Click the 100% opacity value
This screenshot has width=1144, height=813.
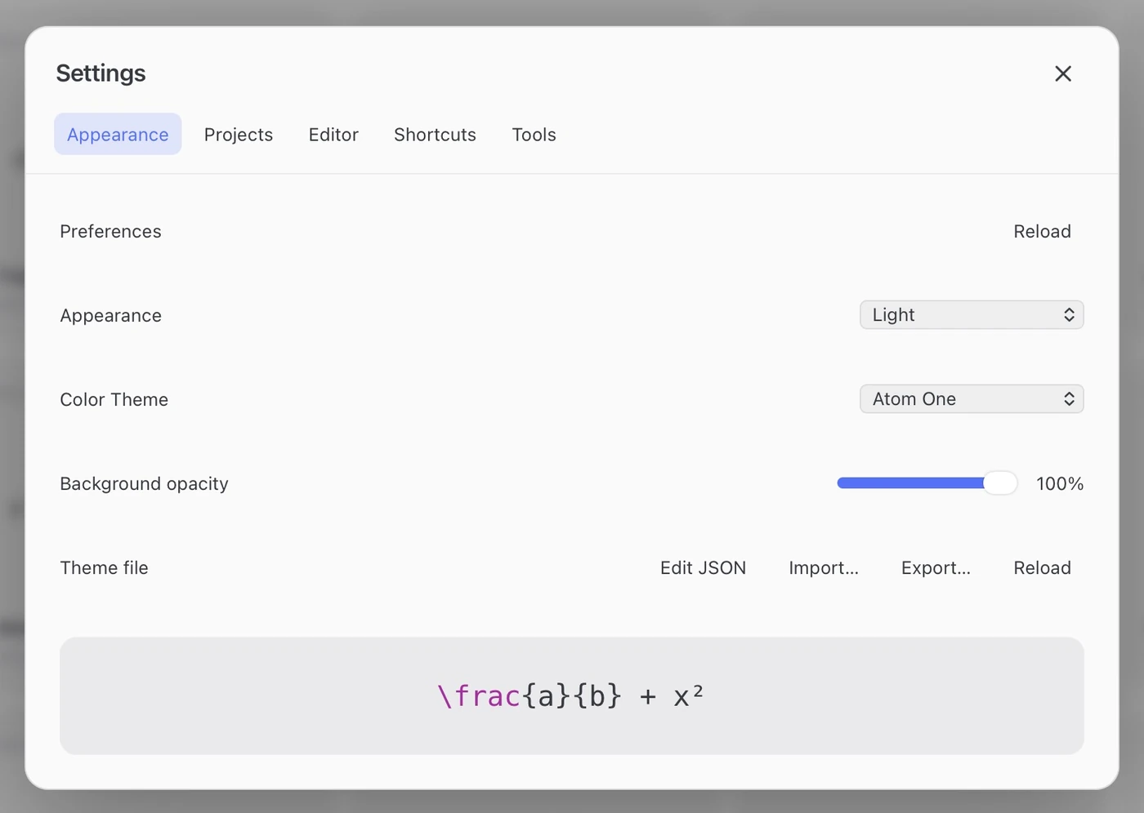coord(1060,483)
